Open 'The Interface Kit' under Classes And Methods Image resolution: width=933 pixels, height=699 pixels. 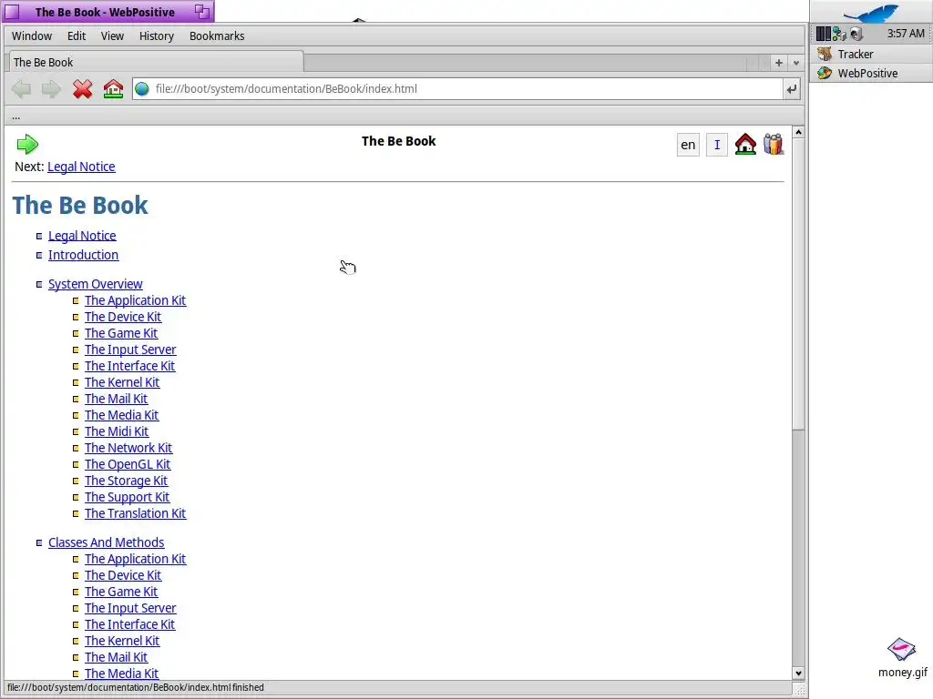point(129,624)
